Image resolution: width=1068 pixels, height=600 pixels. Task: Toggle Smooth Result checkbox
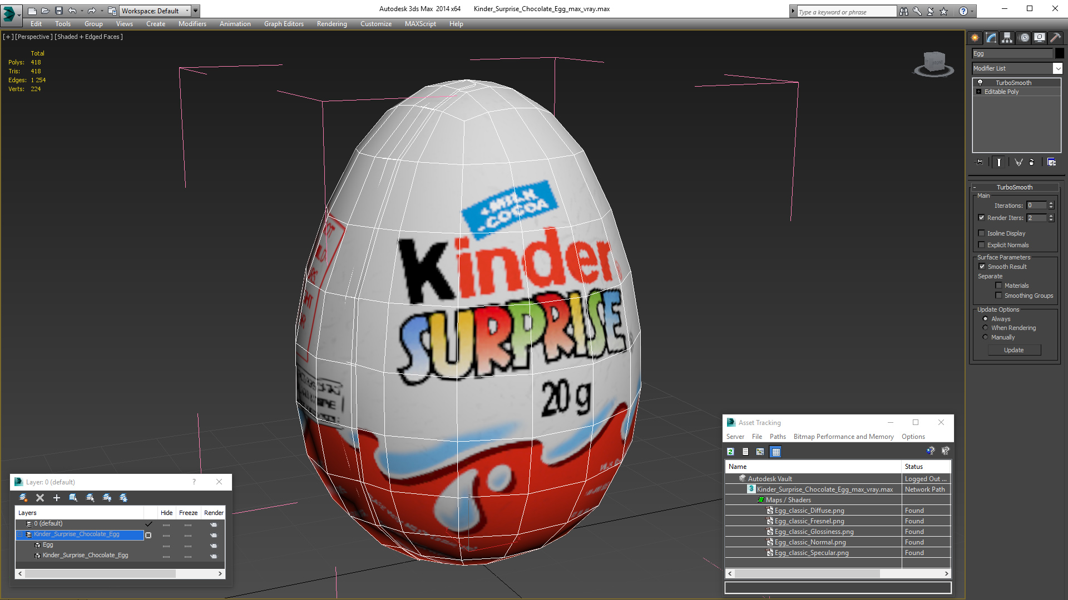tap(982, 267)
